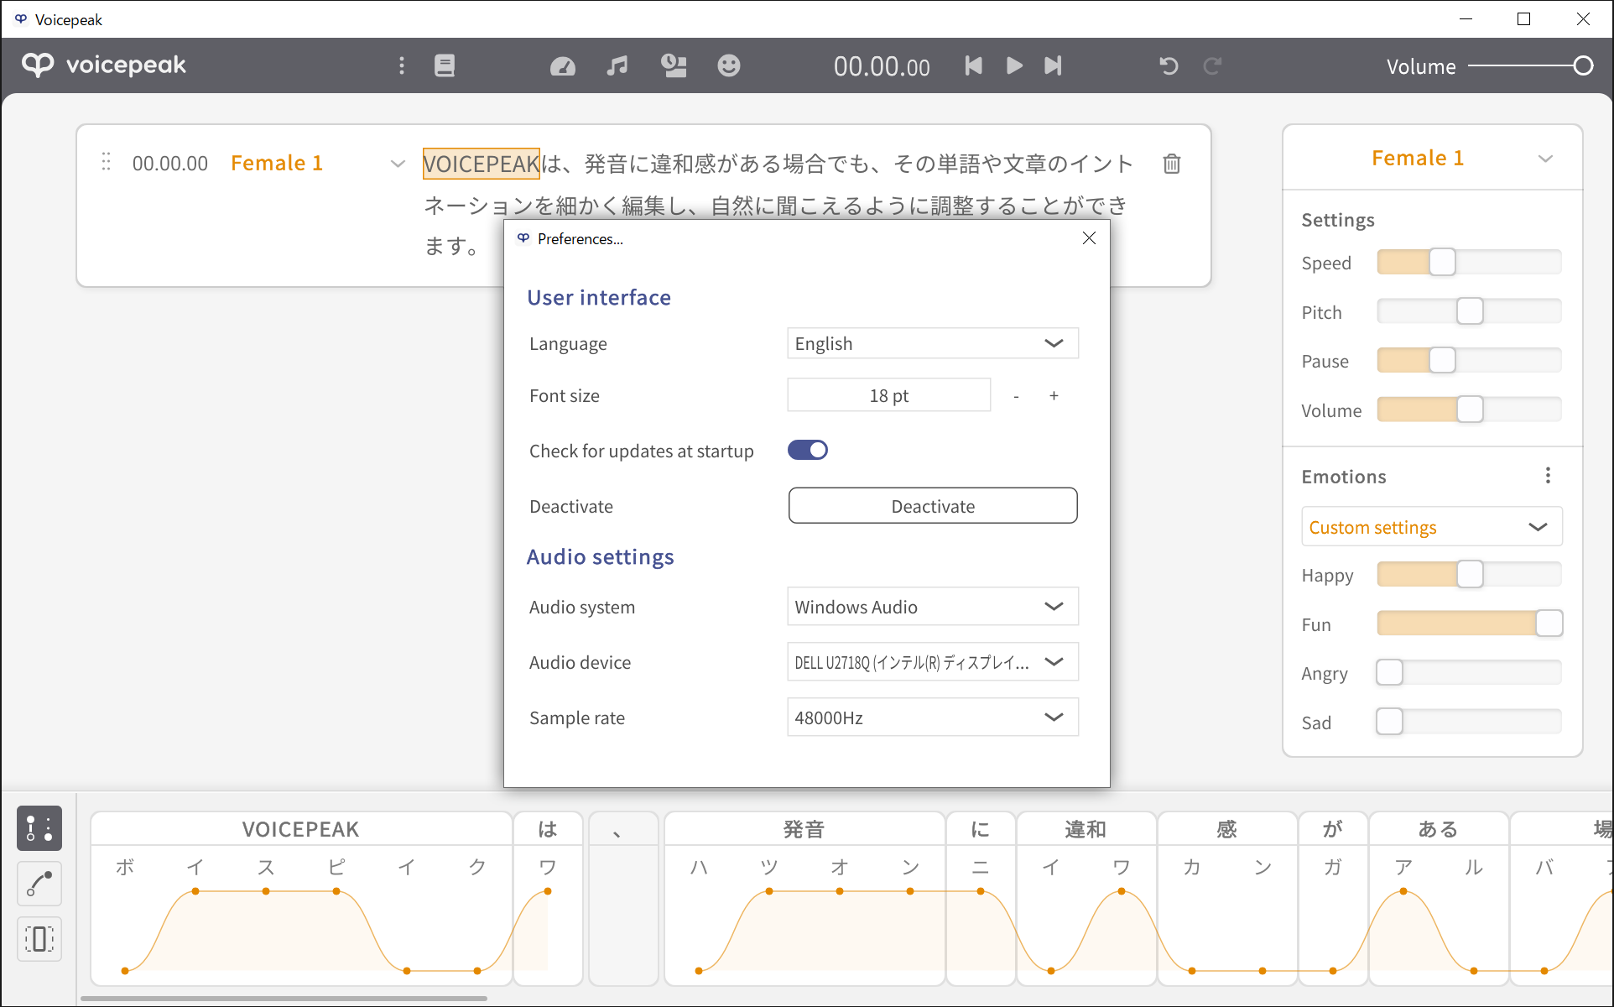Select the accent point edit mode icon
This screenshot has width=1614, height=1007.
[x=39, y=828]
